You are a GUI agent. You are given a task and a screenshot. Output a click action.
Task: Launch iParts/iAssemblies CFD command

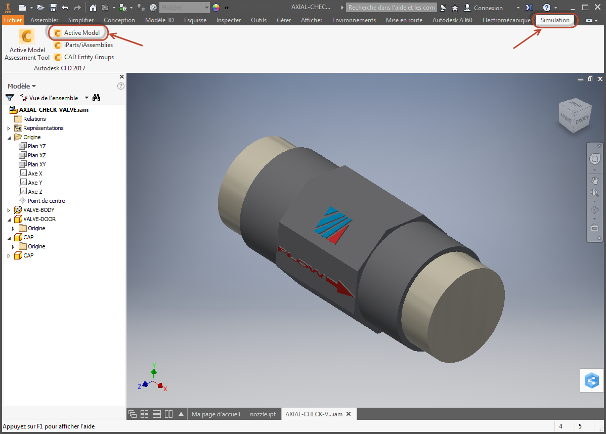(83, 45)
